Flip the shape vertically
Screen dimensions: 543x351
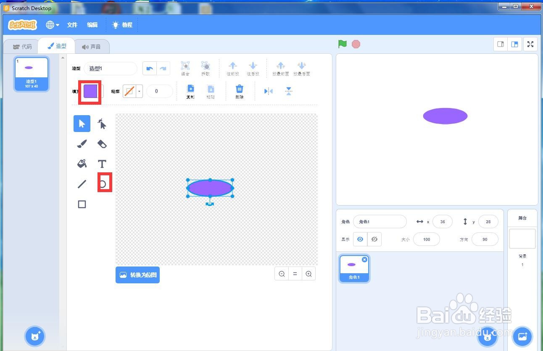tap(289, 91)
